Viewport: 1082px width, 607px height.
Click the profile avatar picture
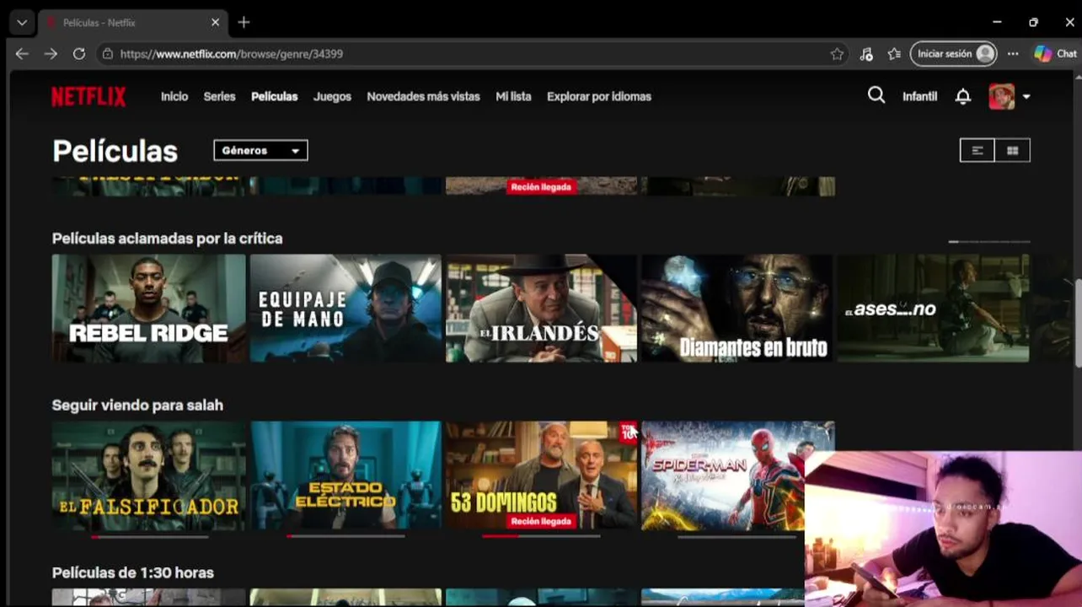click(1002, 96)
